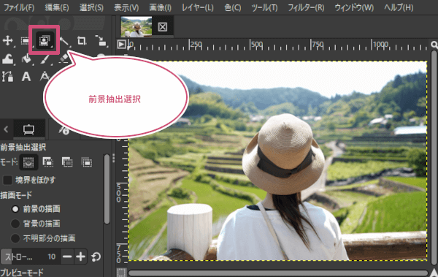Choose the add to selection mode icon
The image size is (438, 277).
pos(47,162)
